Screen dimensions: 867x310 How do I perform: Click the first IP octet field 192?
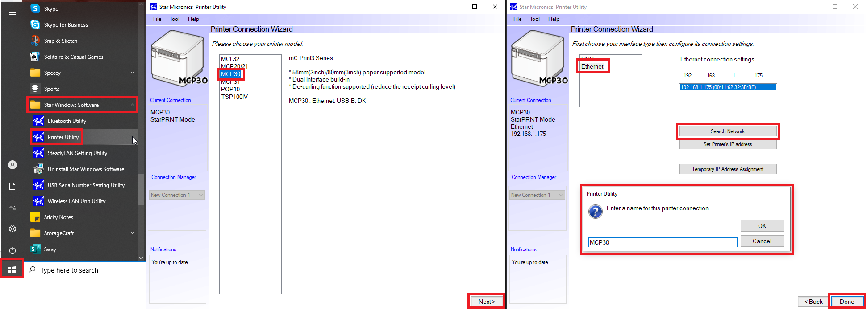pos(688,76)
